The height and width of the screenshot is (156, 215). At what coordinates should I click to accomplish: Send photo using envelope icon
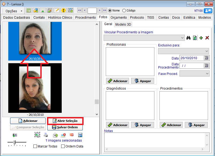pyautogui.click(x=55, y=135)
